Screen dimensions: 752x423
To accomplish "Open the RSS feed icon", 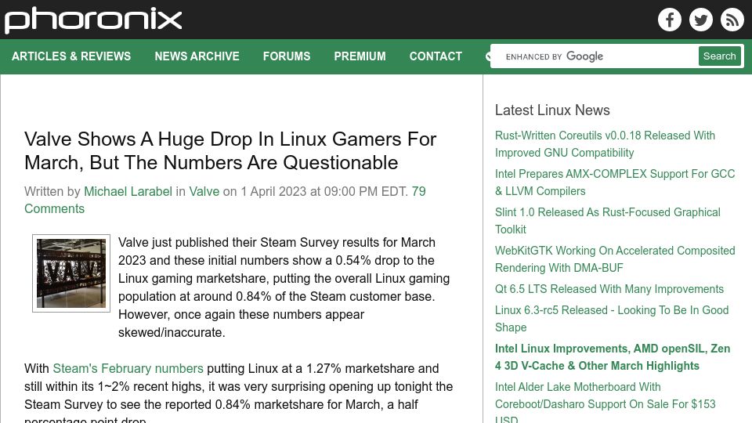I will 732,20.
